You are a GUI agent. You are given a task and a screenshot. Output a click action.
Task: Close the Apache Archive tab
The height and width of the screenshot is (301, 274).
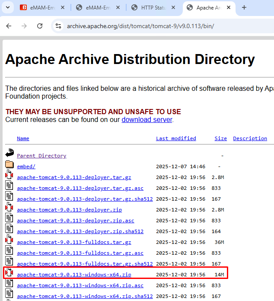pyautogui.click(x=229, y=8)
